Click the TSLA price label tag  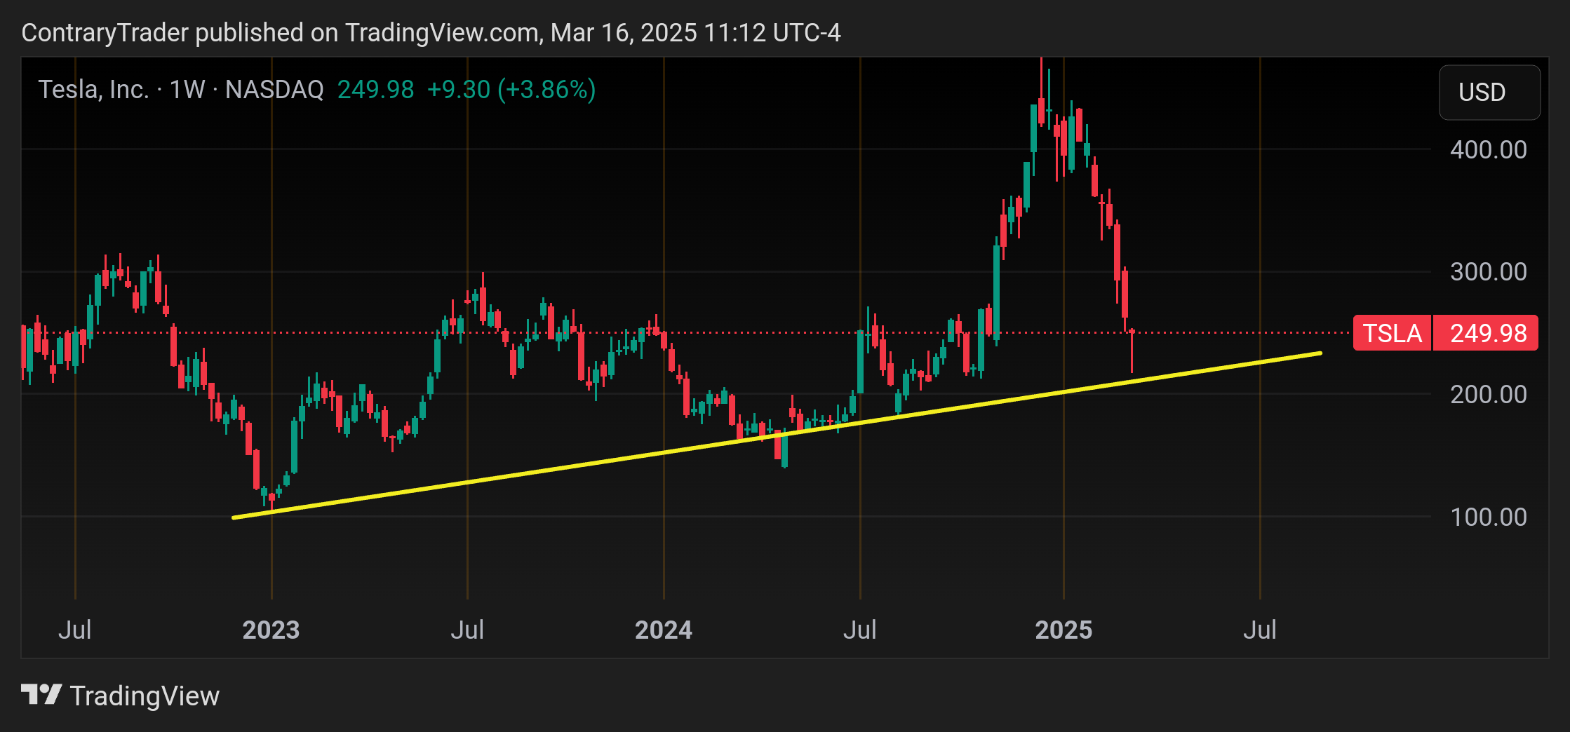tap(1392, 333)
